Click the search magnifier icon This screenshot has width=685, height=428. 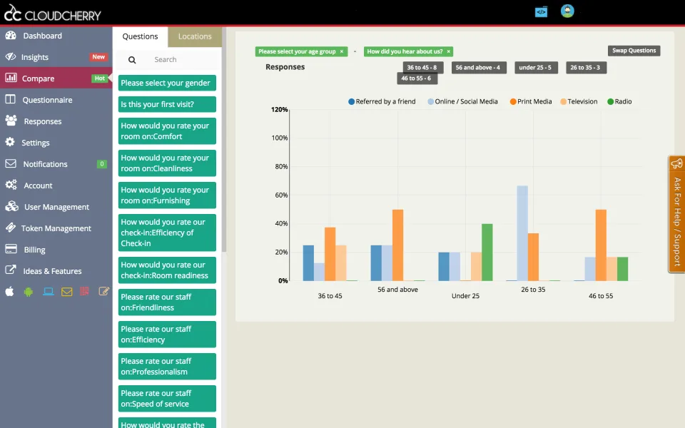[x=132, y=60]
